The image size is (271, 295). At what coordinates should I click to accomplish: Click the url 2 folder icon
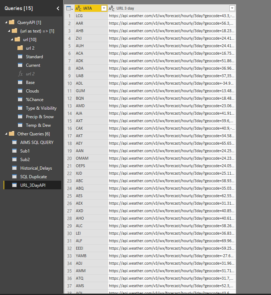pyautogui.click(x=20, y=48)
